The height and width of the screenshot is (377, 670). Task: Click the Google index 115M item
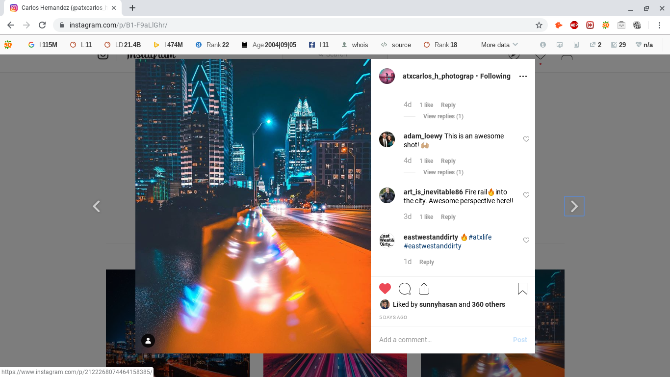coord(43,45)
